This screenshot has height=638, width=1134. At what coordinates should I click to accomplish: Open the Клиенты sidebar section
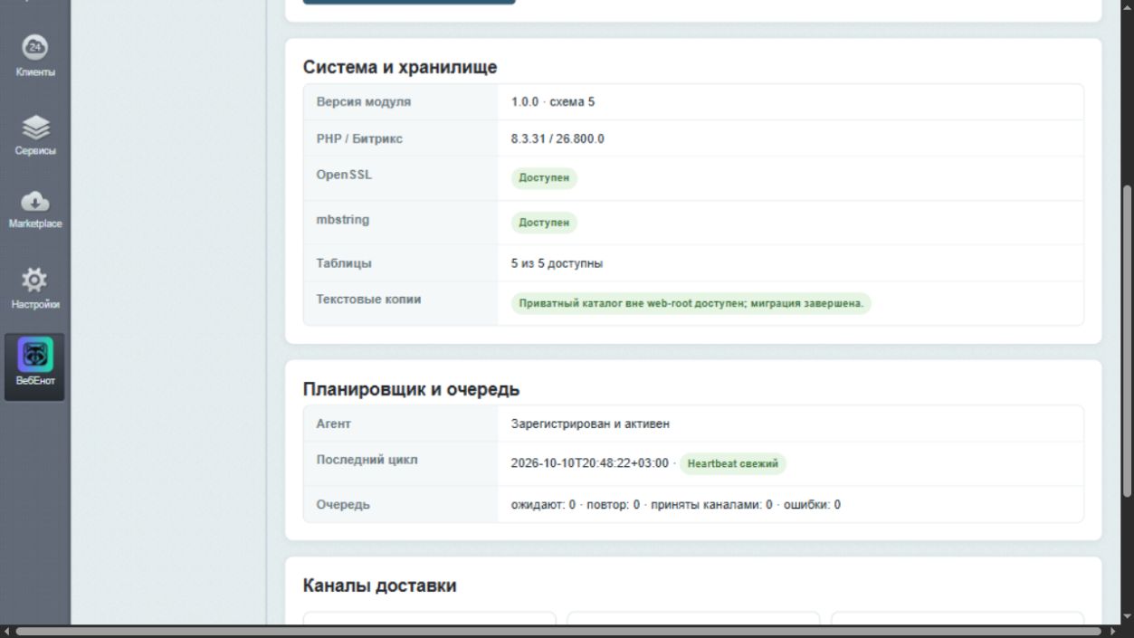point(34,55)
